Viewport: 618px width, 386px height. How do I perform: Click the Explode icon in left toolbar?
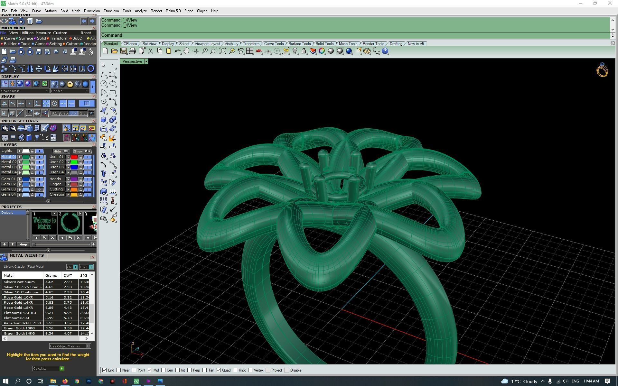(x=112, y=138)
